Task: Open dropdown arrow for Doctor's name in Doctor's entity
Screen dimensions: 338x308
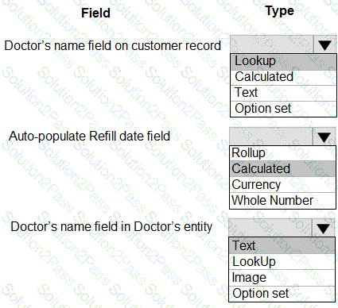Action: pos(324,228)
